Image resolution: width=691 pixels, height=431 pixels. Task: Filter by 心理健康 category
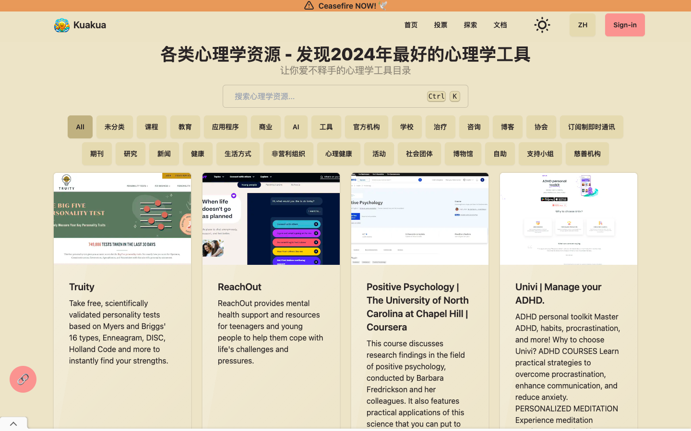pos(339,154)
